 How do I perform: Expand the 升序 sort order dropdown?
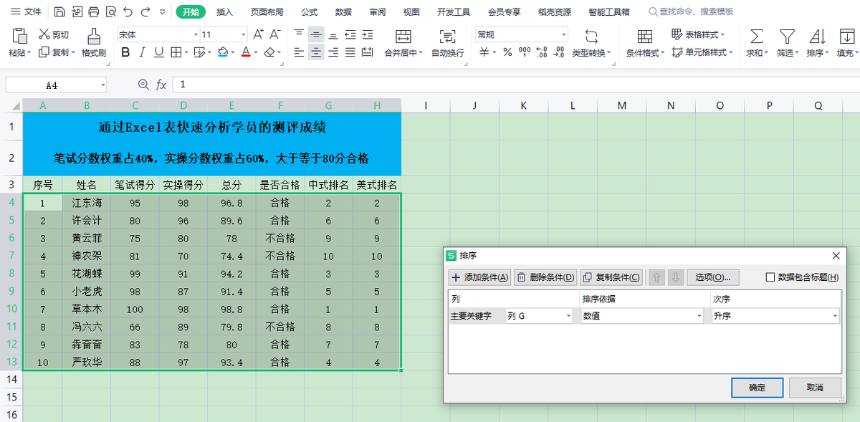(x=834, y=316)
